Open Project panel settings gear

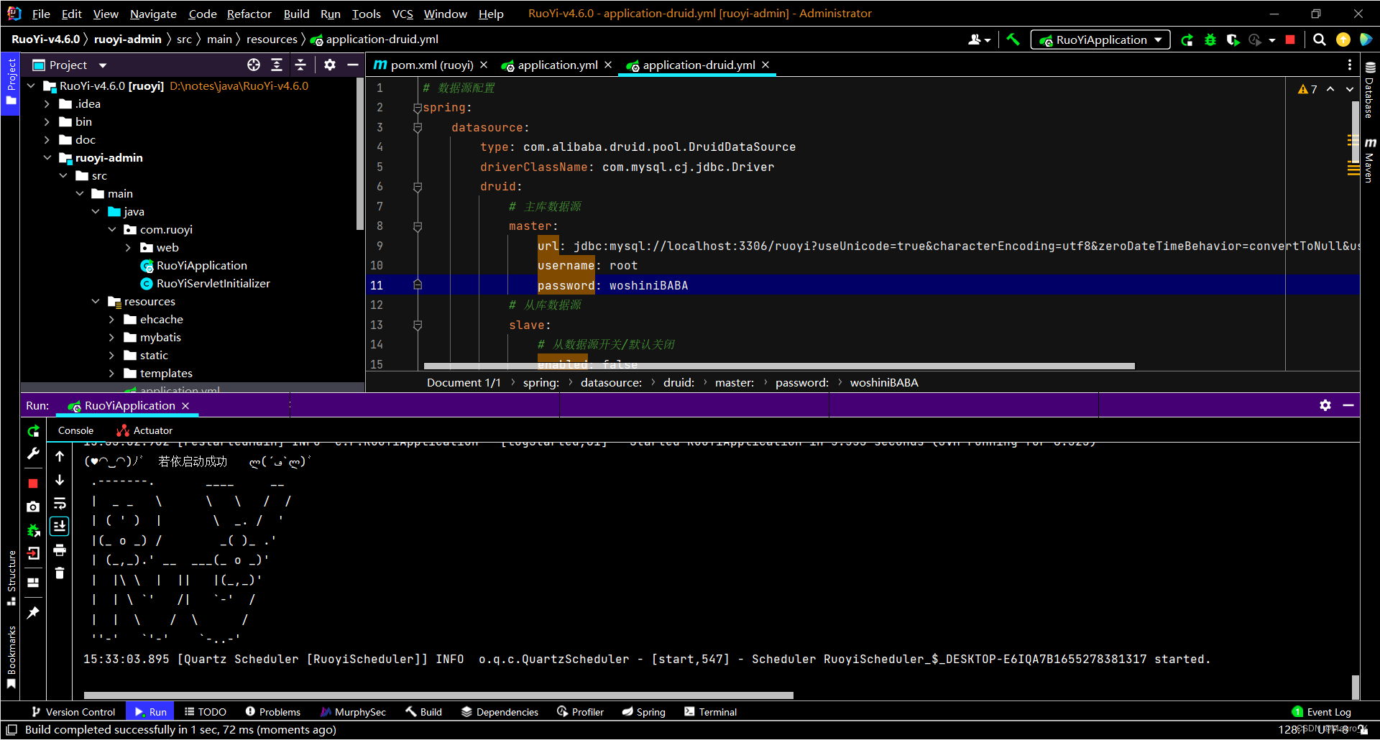point(330,65)
